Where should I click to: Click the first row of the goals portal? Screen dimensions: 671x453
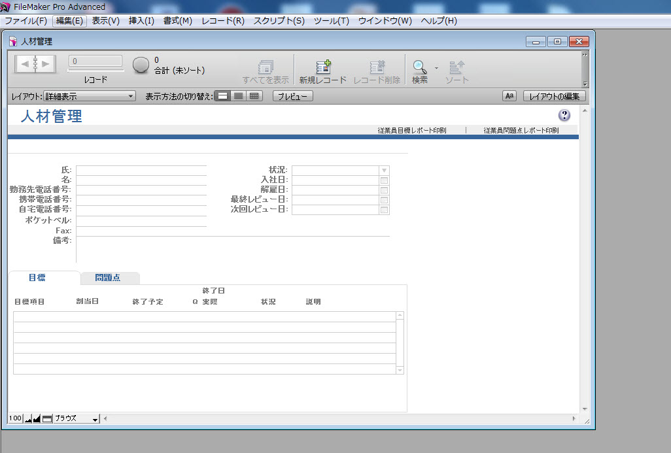tap(205, 316)
